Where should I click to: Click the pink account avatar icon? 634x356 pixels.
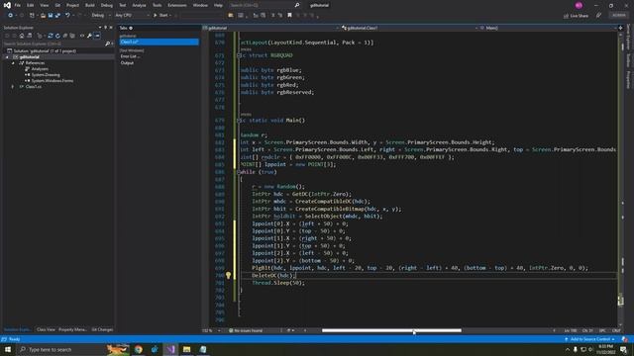(x=579, y=5)
